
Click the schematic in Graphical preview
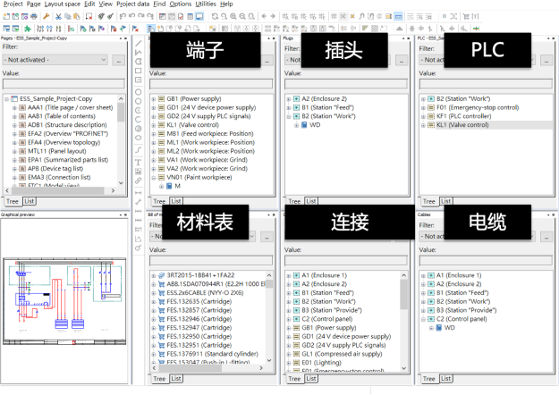coord(63,295)
